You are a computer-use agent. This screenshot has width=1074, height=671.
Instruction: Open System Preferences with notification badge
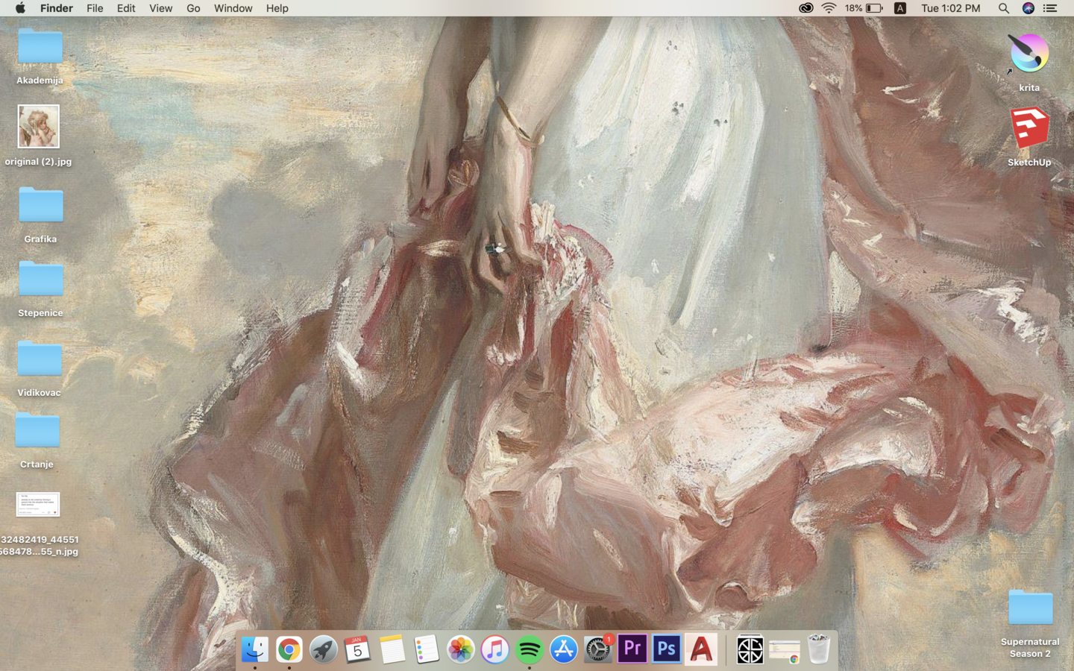tap(597, 649)
